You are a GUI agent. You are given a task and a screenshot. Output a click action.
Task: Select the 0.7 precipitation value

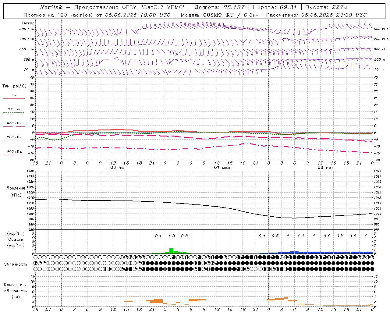340,236
